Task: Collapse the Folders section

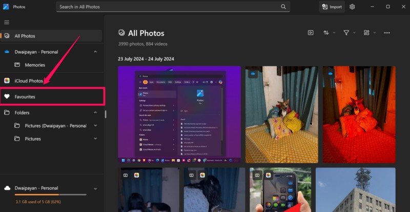Action: coord(95,112)
